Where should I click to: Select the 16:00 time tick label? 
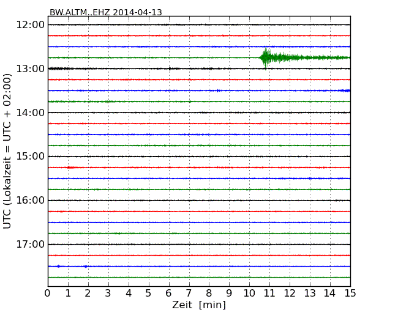point(30,201)
